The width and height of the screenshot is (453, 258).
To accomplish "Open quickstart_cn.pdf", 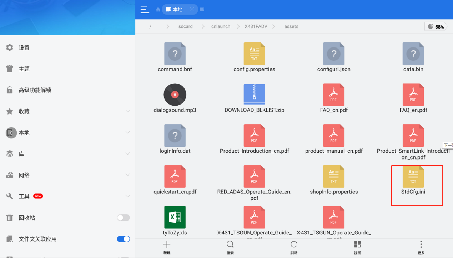I will point(175,180).
